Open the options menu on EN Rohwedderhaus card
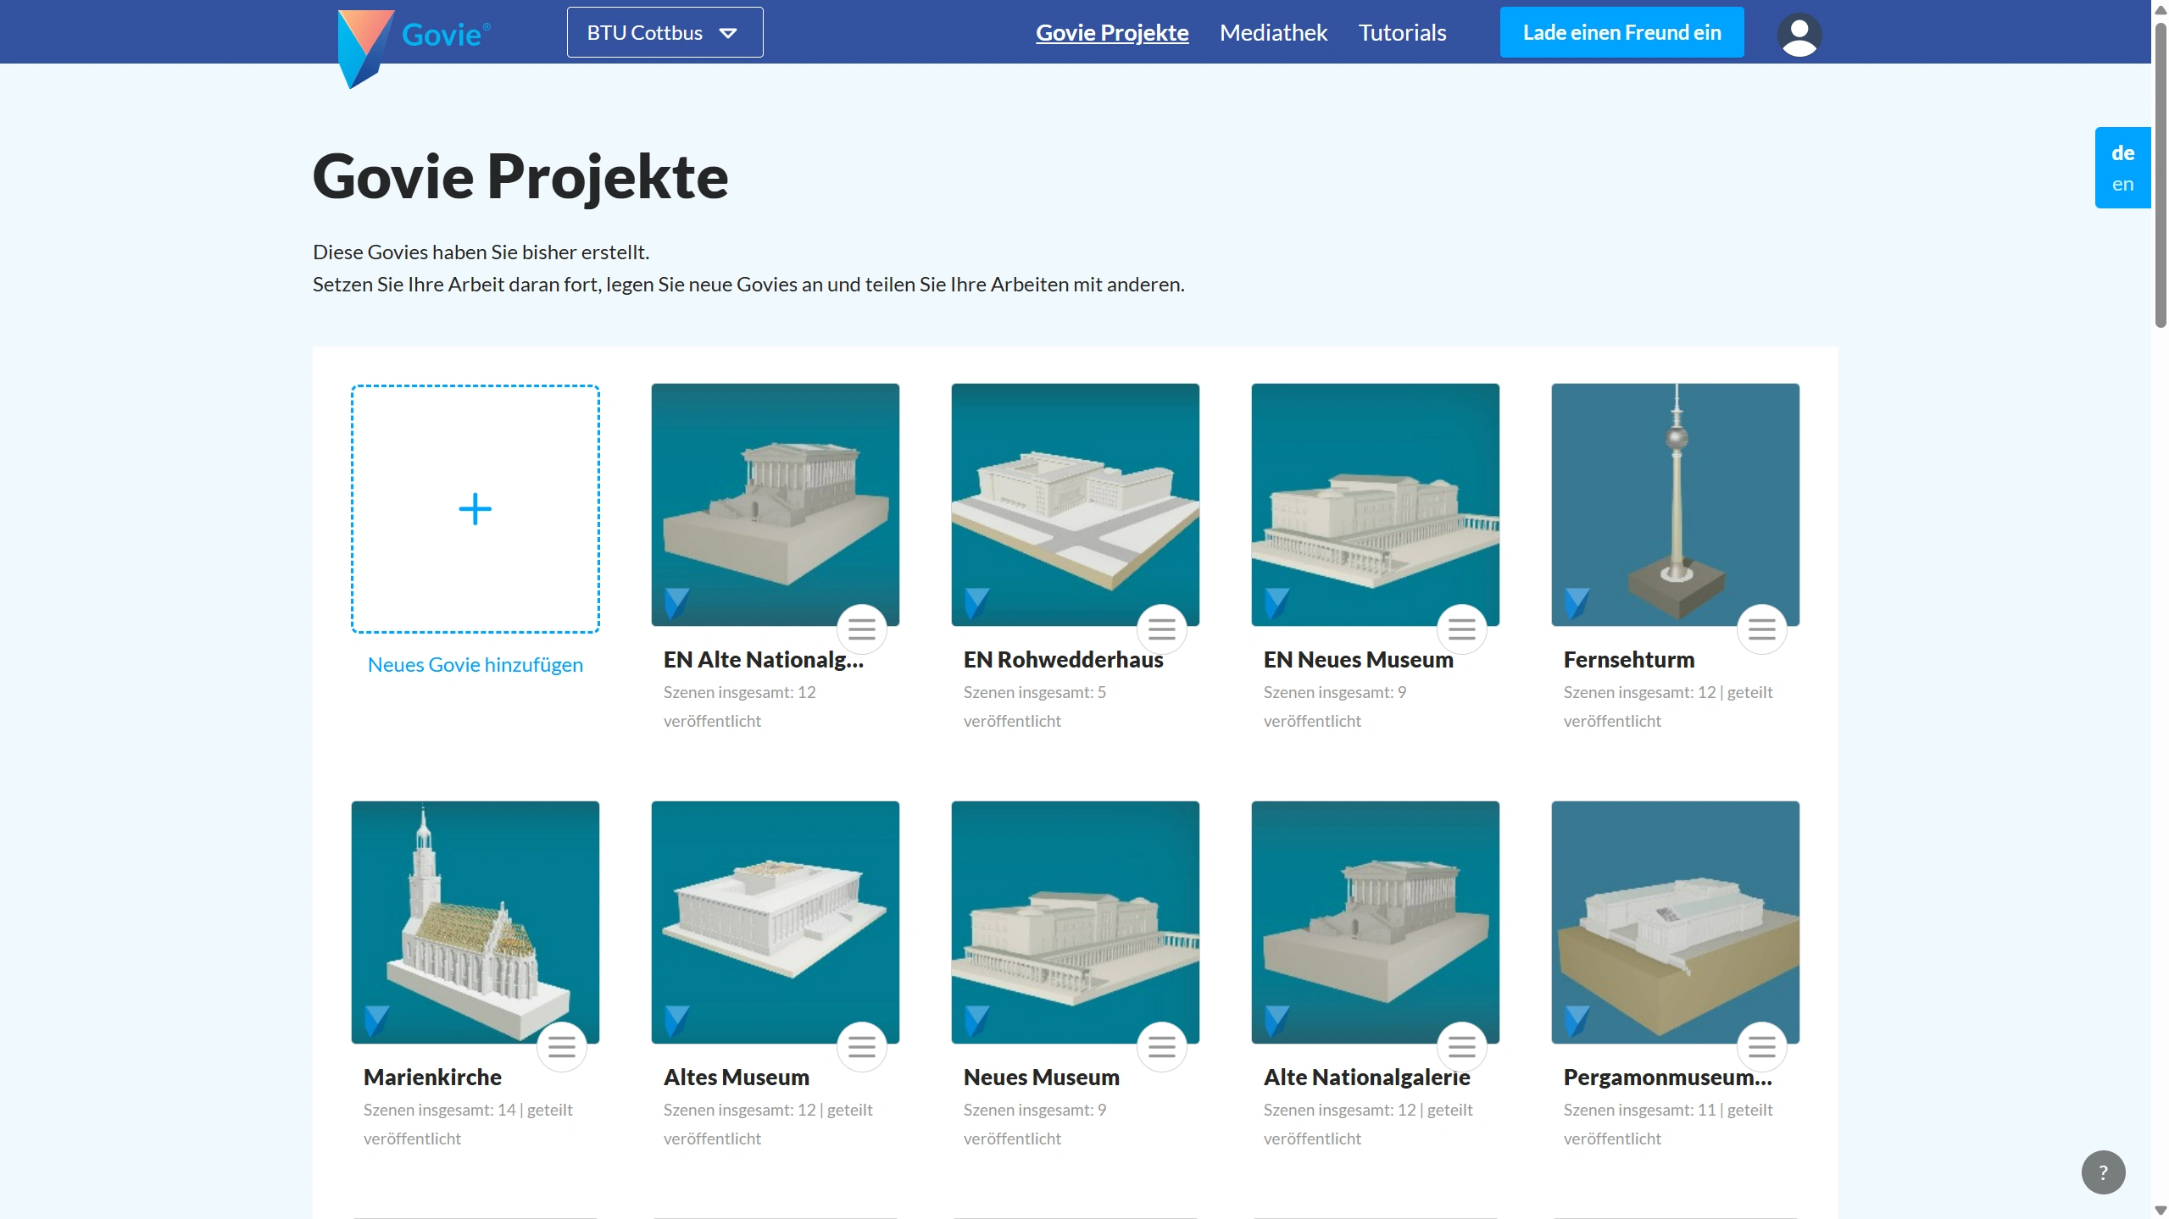 (x=1161, y=629)
